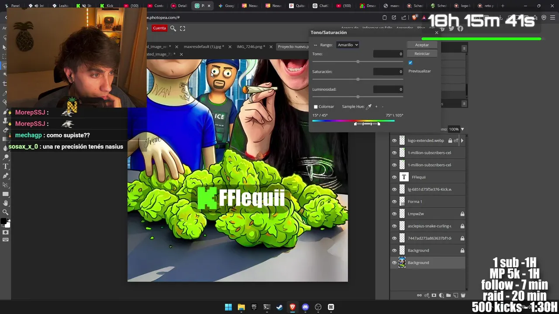Hide the Forma 1 layer

tap(394, 201)
